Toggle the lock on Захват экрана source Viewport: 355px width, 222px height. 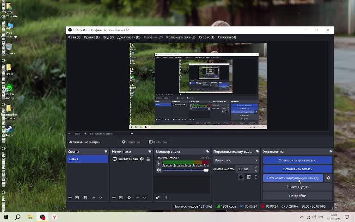pos(148,159)
